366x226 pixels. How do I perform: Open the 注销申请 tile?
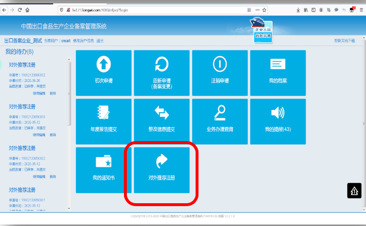click(x=220, y=73)
